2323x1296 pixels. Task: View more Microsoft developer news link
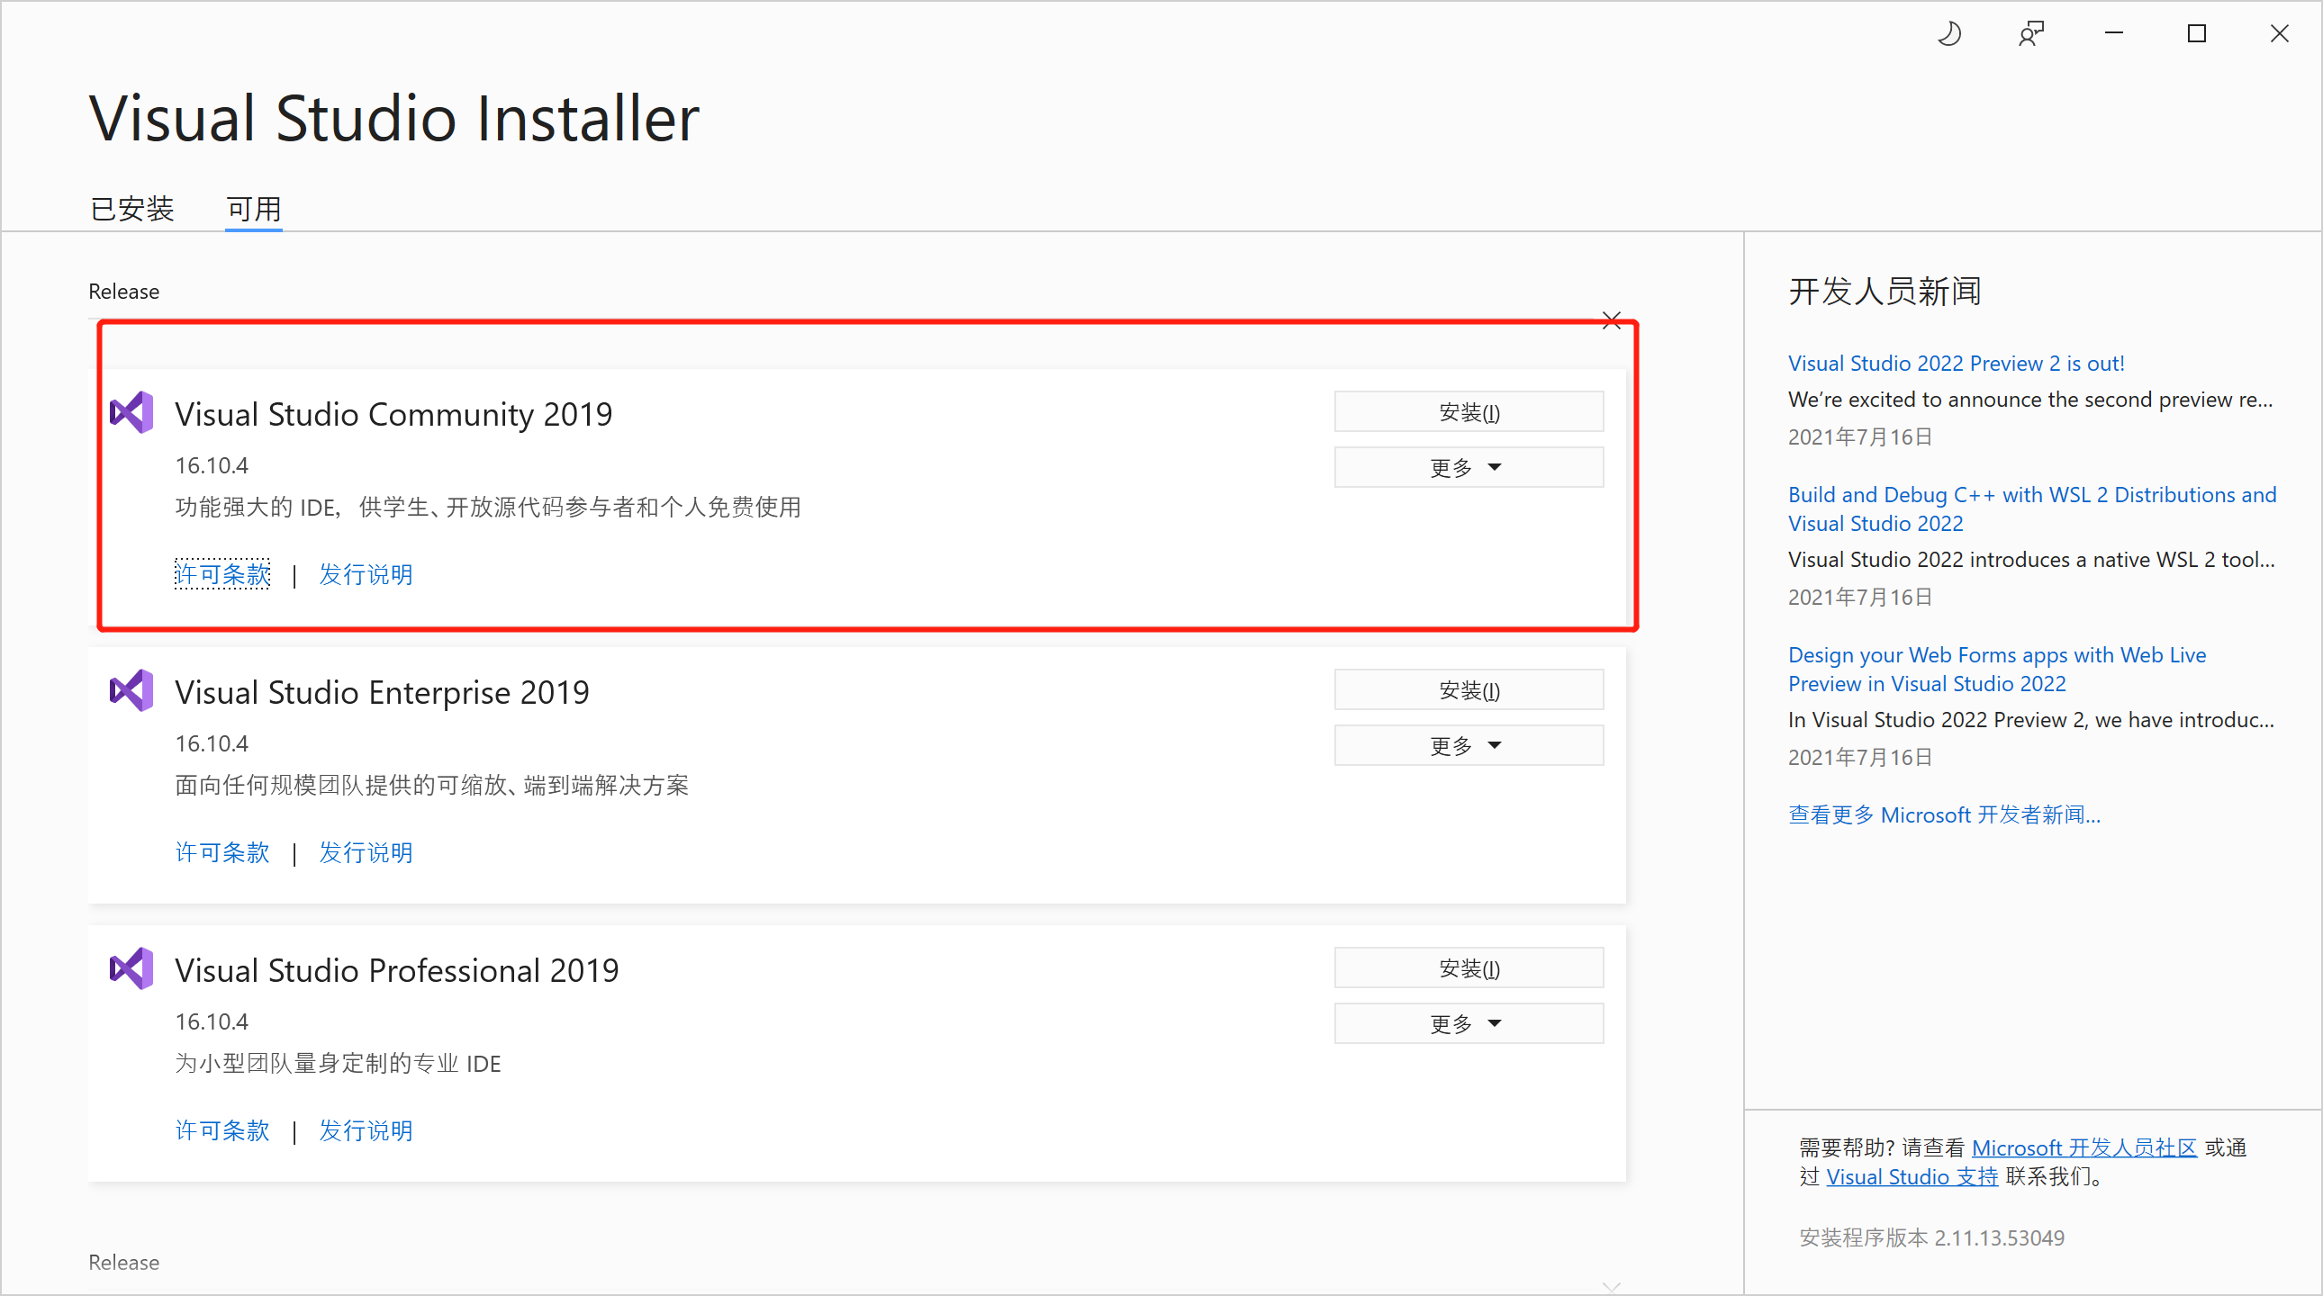pyautogui.click(x=1944, y=814)
